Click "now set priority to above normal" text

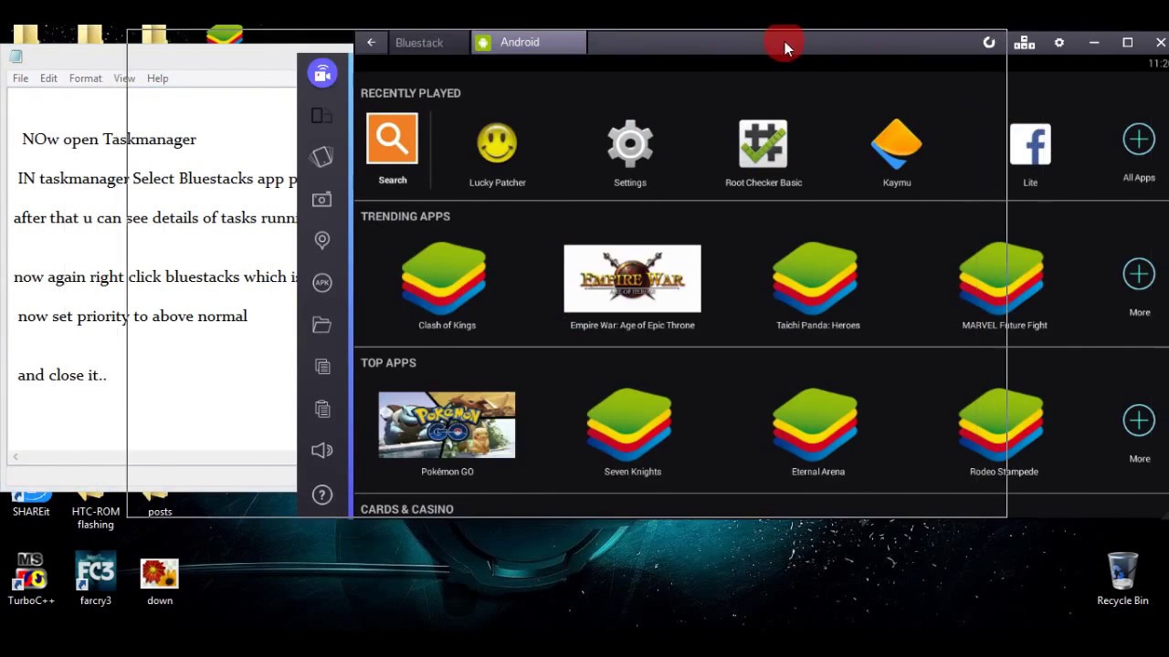(132, 317)
